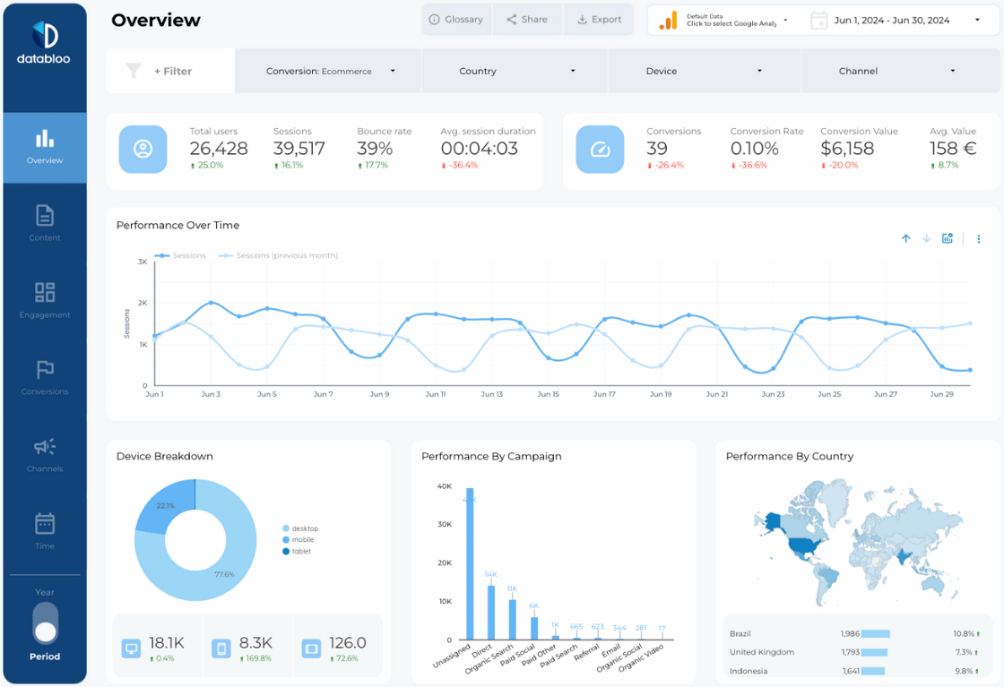Screen dimensions: 1004x687
Task: Open the Content sidebar section
Action: [x=45, y=223]
